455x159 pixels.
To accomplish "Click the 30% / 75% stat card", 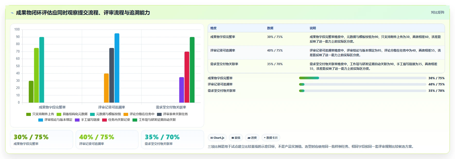I will tap(41, 140).
